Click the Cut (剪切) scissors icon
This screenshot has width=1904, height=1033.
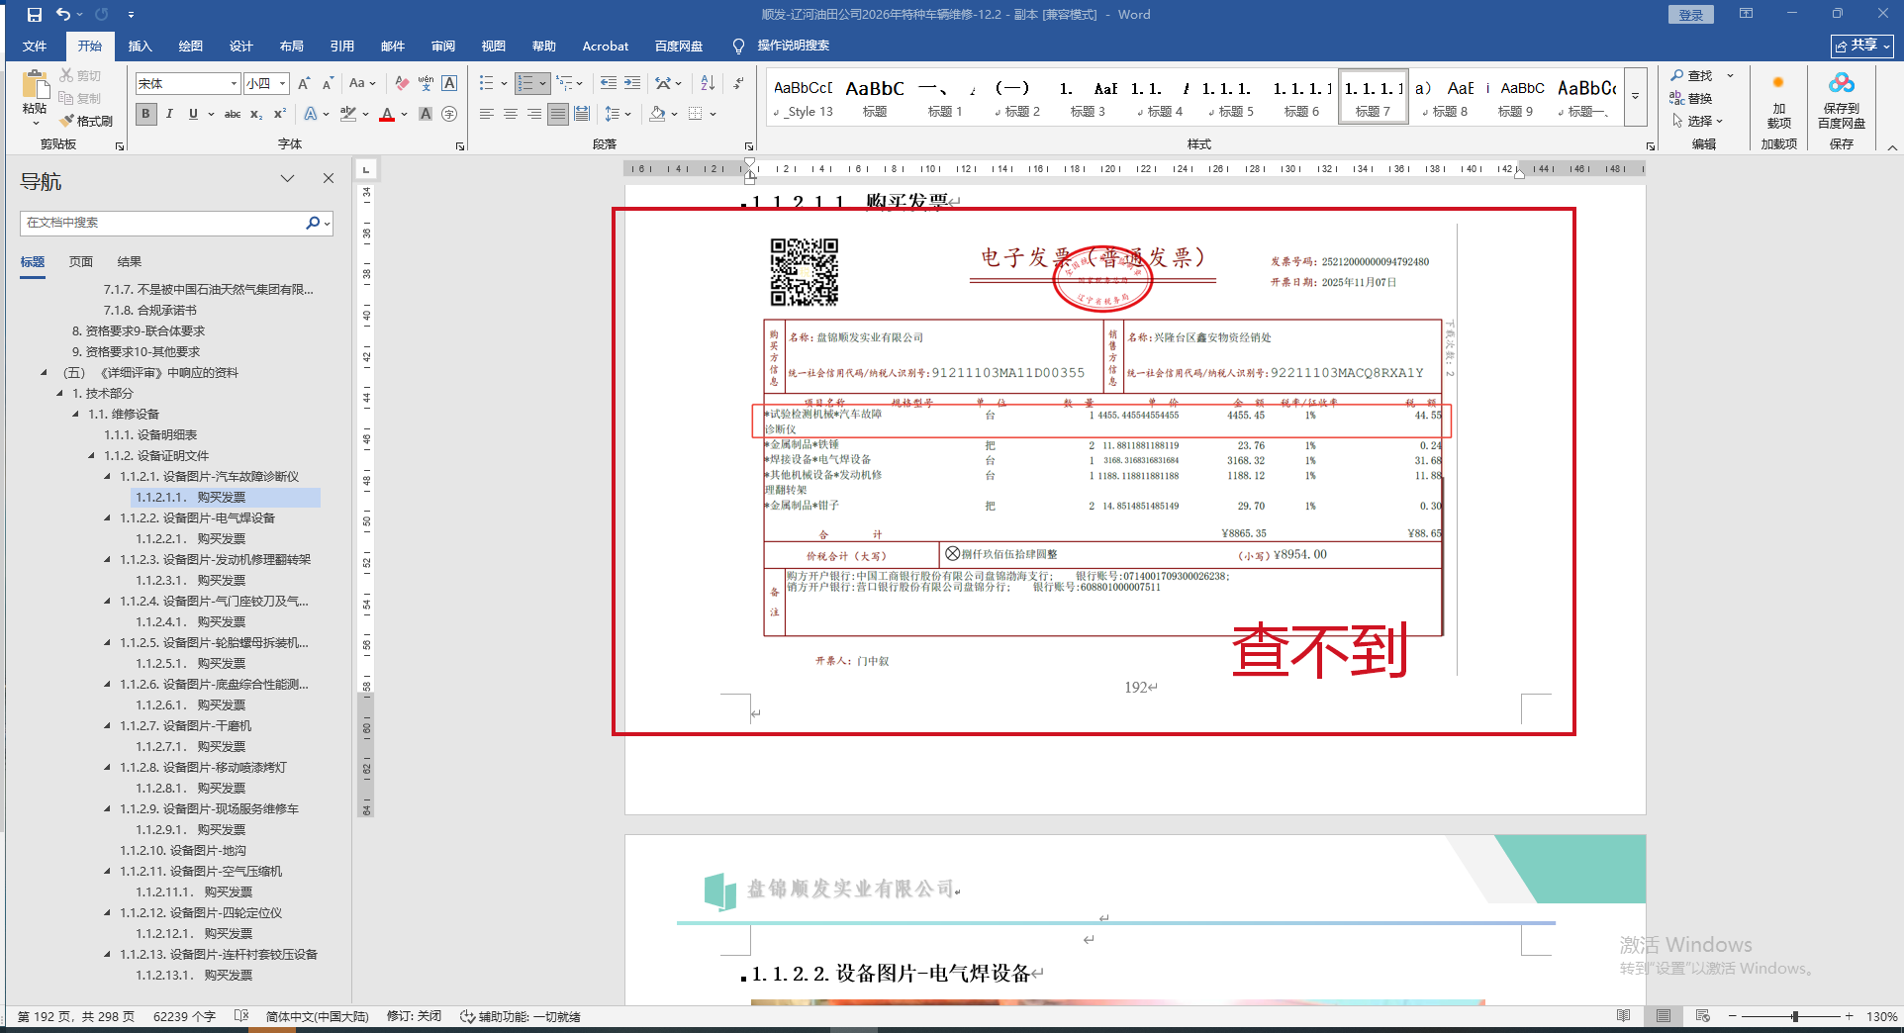click(x=66, y=75)
